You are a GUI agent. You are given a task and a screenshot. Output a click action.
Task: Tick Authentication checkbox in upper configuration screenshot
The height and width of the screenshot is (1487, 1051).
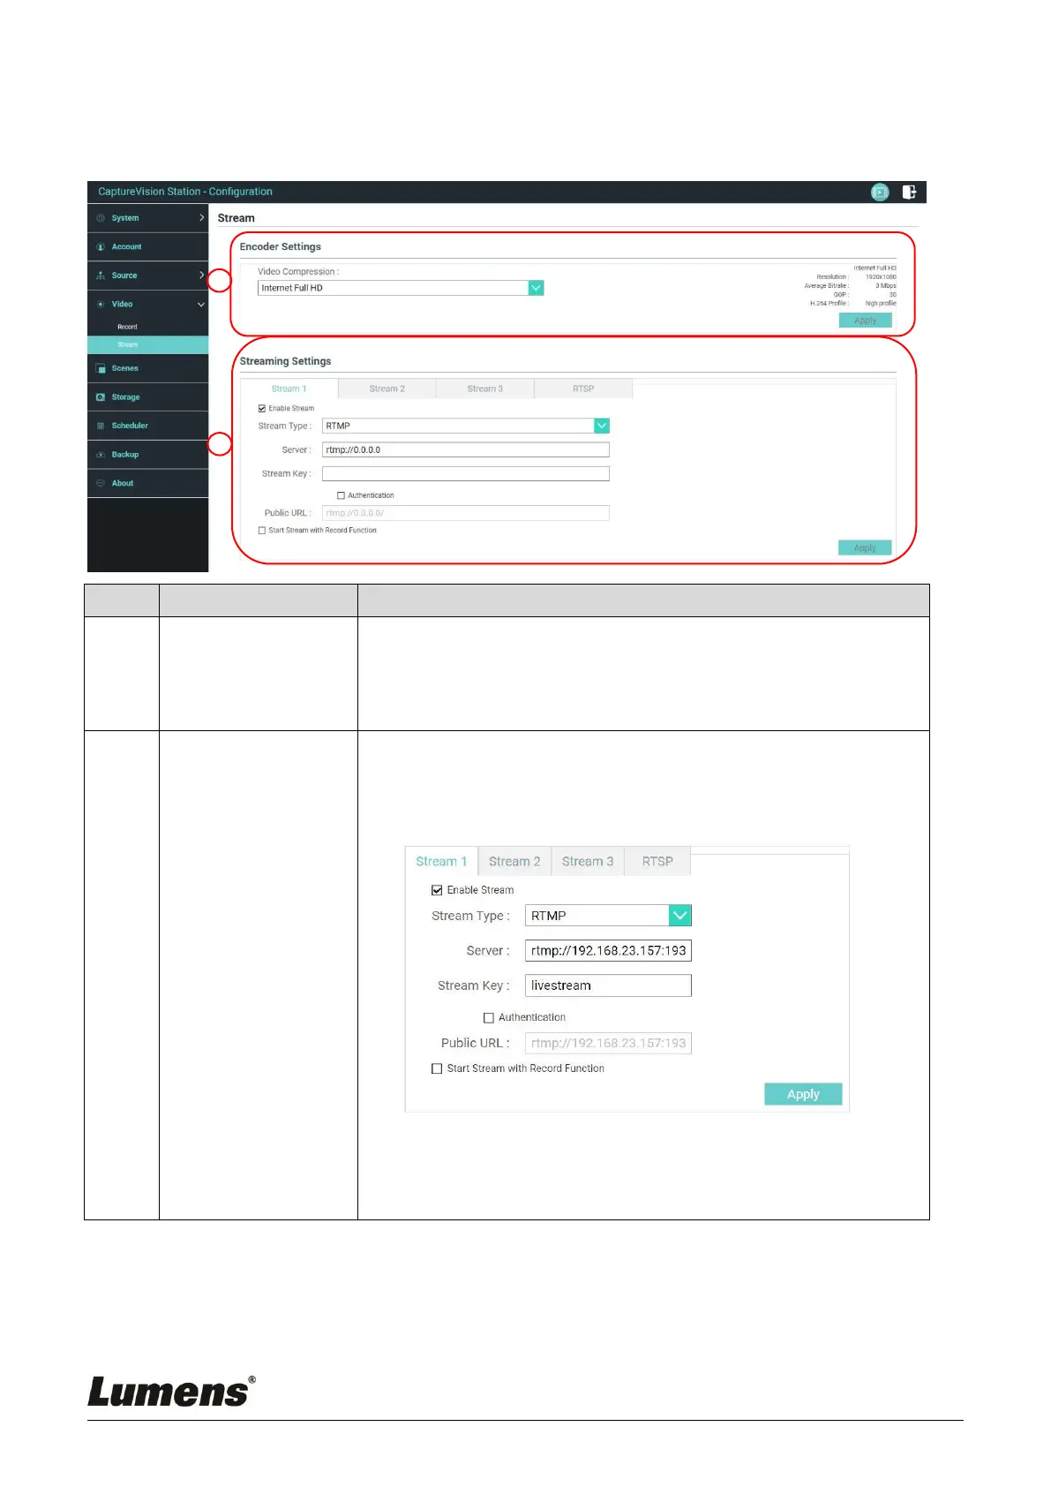pyautogui.click(x=342, y=496)
